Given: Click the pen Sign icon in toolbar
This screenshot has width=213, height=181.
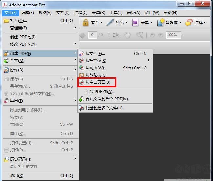Looking at the screenshot, I should pyautogui.click(x=110, y=22).
